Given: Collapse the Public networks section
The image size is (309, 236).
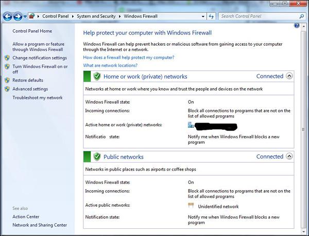Looking at the screenshot, I should pos(289,156).
